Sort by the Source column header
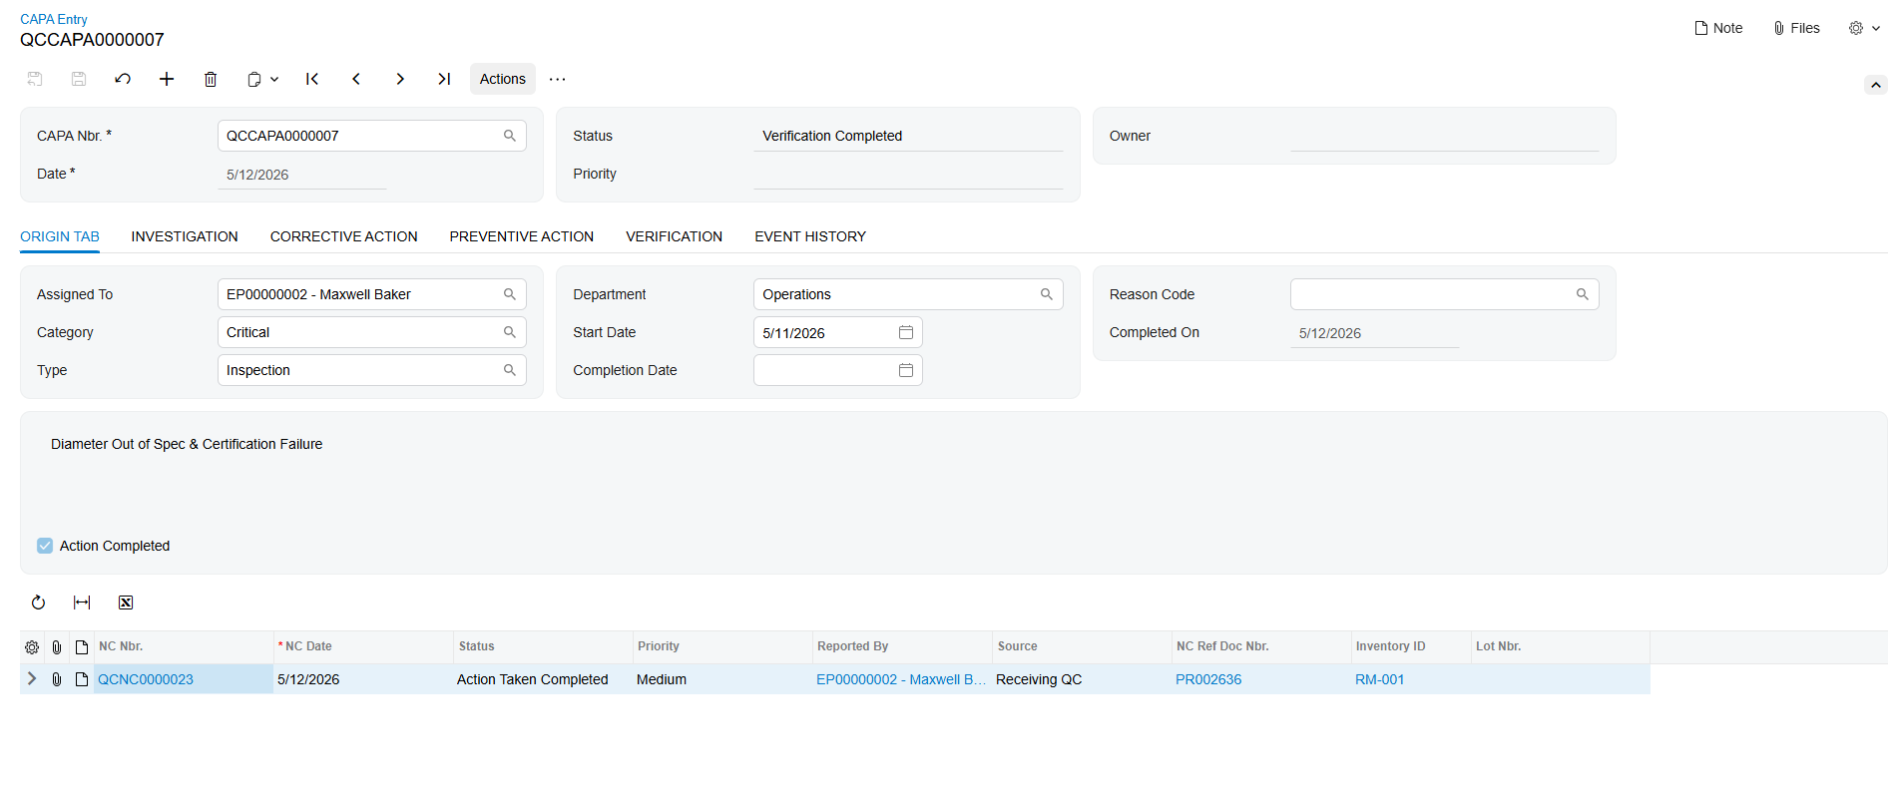 [1082, 646]
